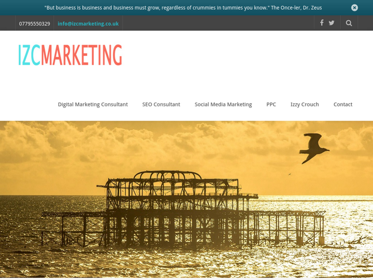
Task: Click the teal IZC letters in logo
Action: pyautogui.click(x=29, y=55)
